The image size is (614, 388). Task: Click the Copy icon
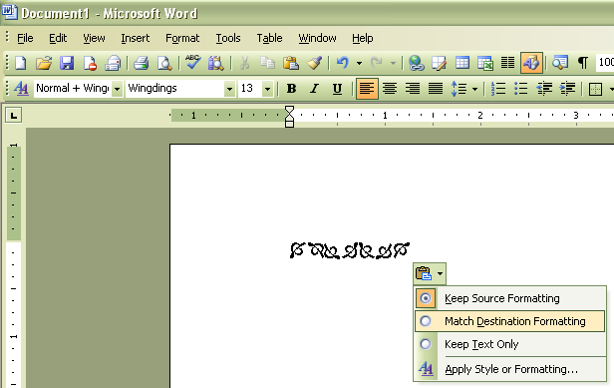click(x=268, y=63)
